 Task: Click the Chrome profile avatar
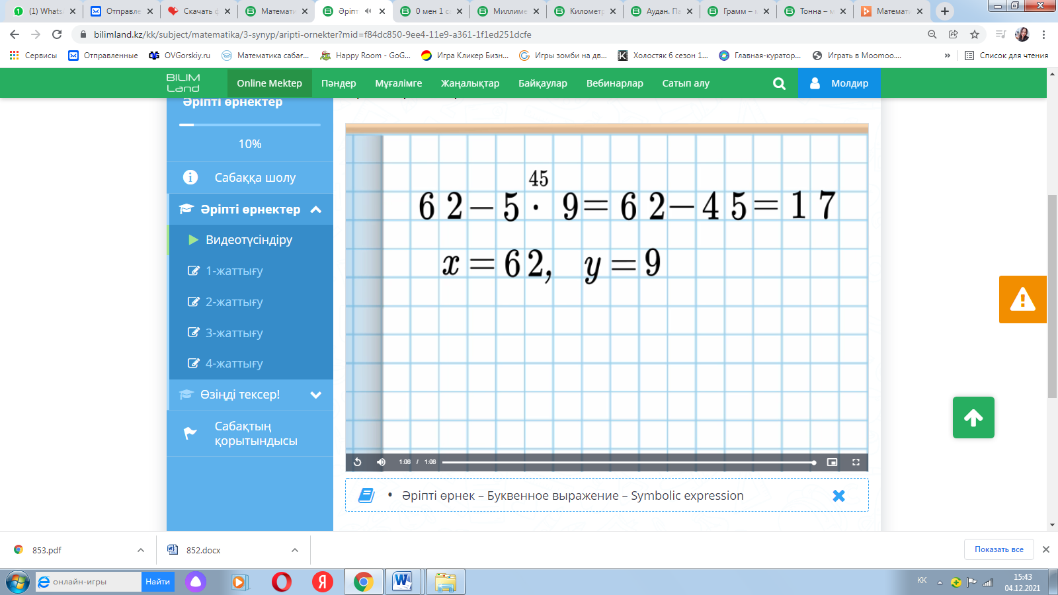(1022, 34)
